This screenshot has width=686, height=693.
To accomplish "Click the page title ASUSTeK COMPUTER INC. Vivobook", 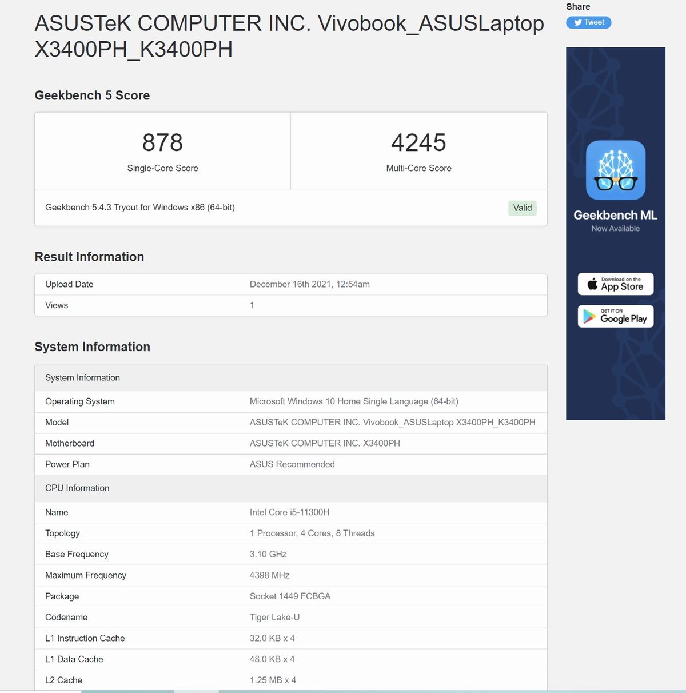I will (x=289, y=36).
